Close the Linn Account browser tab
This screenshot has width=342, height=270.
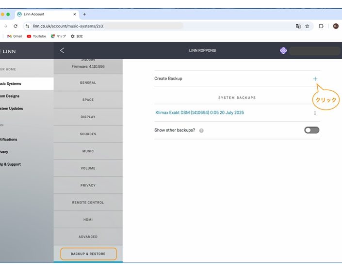[x=75, y=14]
